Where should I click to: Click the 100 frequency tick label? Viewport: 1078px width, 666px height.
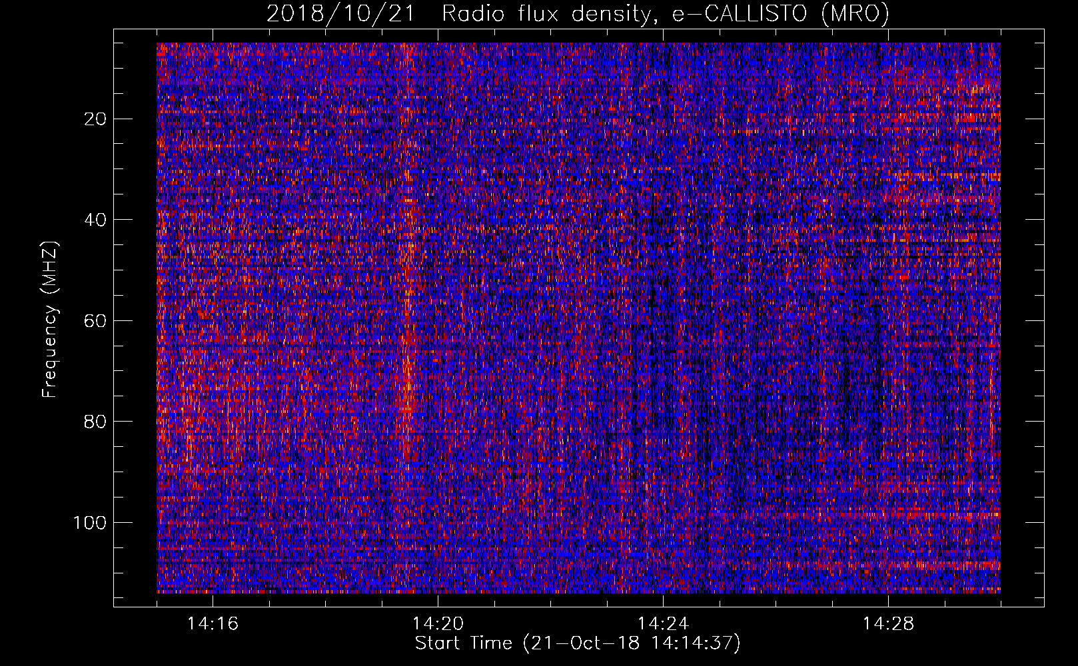tap(90, 523)
